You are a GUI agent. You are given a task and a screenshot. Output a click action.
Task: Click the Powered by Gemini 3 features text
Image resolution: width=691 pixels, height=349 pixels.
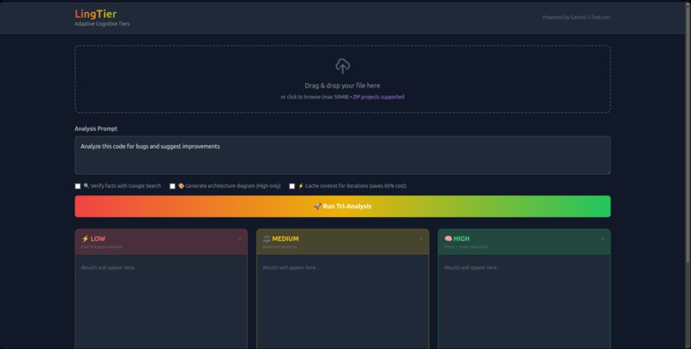click(x=576, y=18)
